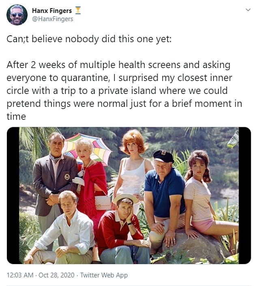Viewport: 257px width, 286px height.
Task: Click the final word "time" in the tweet
Action: pos(16,117)
